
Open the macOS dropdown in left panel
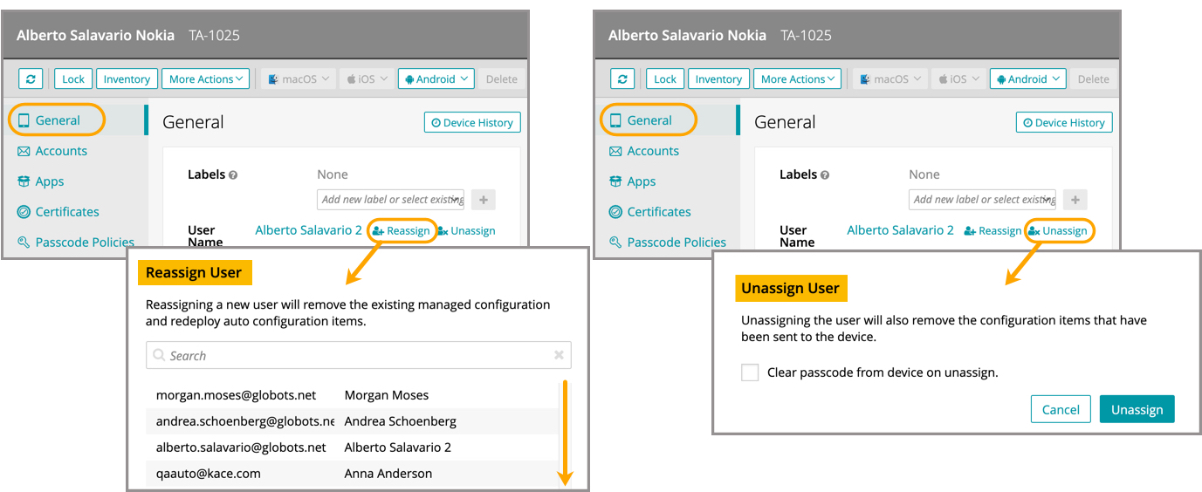pos(299,79)
